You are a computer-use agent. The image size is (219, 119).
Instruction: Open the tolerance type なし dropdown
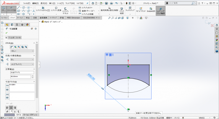(22, 59)
